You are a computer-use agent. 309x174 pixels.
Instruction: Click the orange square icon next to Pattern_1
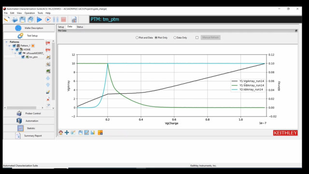33,46
